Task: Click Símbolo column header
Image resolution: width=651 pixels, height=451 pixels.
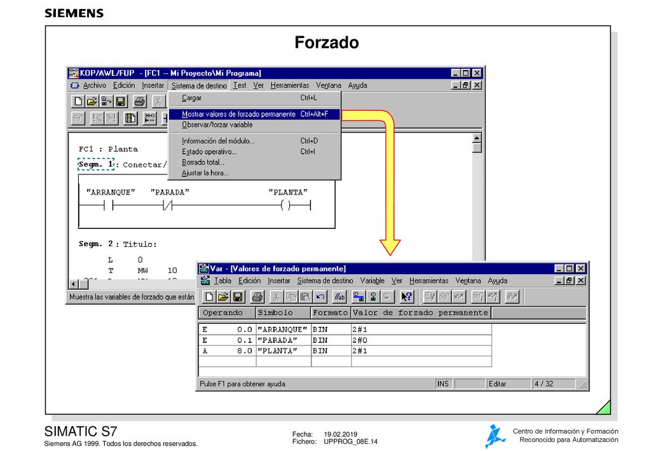Action: click(x=283, y=313)
